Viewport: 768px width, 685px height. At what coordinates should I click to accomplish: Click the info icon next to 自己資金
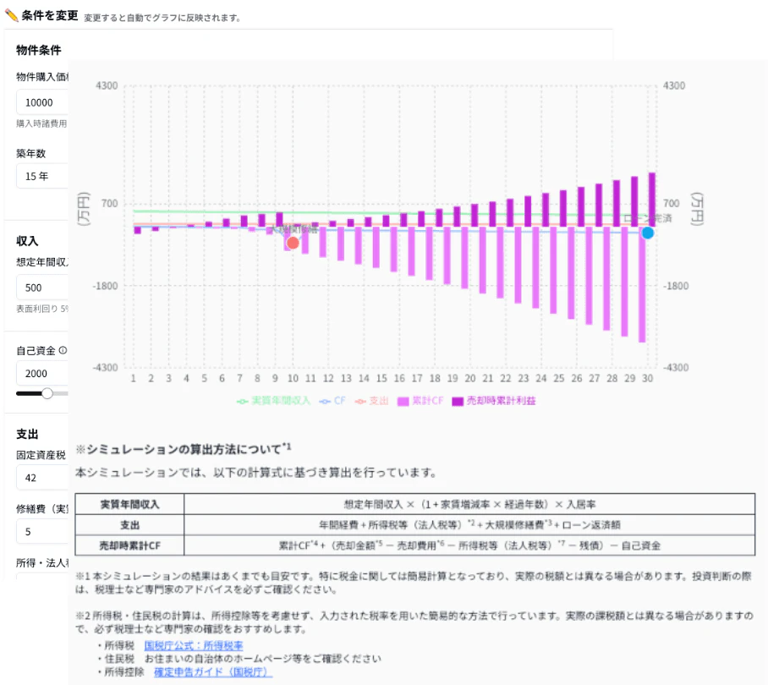(x=63, y=349)
